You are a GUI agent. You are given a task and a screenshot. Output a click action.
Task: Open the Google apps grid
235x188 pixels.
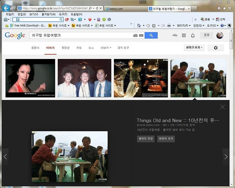tap(184, 36)
